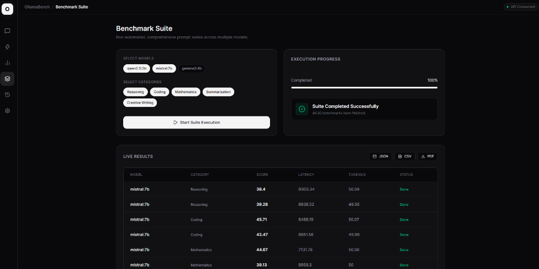Click the execution progress bar
Image resolution: width=539 pixels, height=269 pixels.
364,88
